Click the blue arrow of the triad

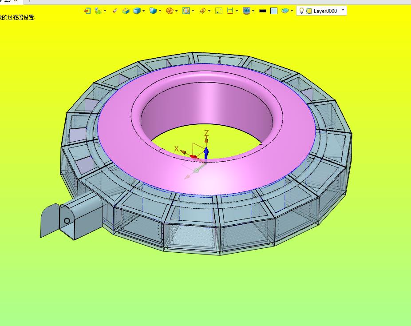(206, 153)
